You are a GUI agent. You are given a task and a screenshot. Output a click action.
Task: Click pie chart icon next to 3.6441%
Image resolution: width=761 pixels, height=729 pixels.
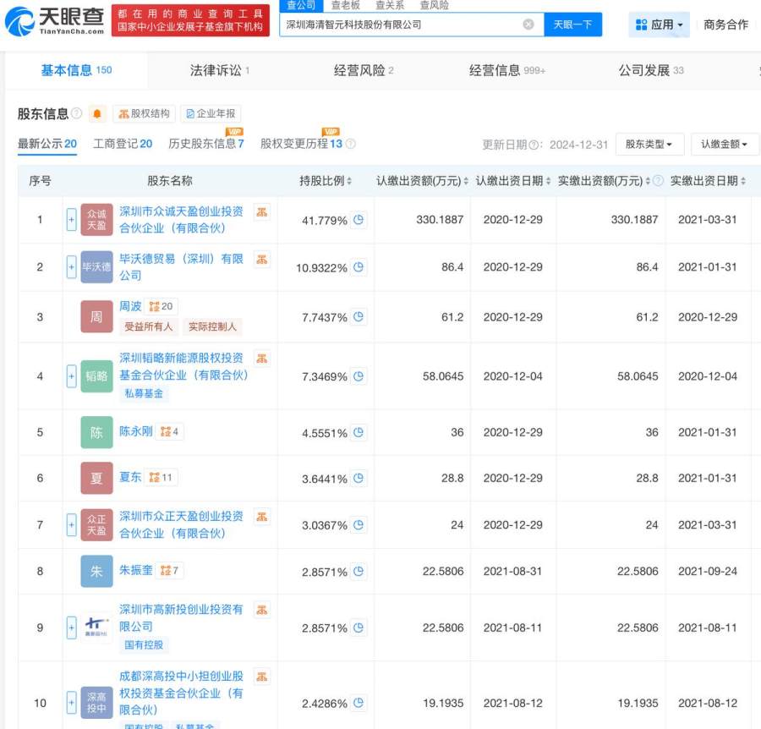(x=359, y=478)
